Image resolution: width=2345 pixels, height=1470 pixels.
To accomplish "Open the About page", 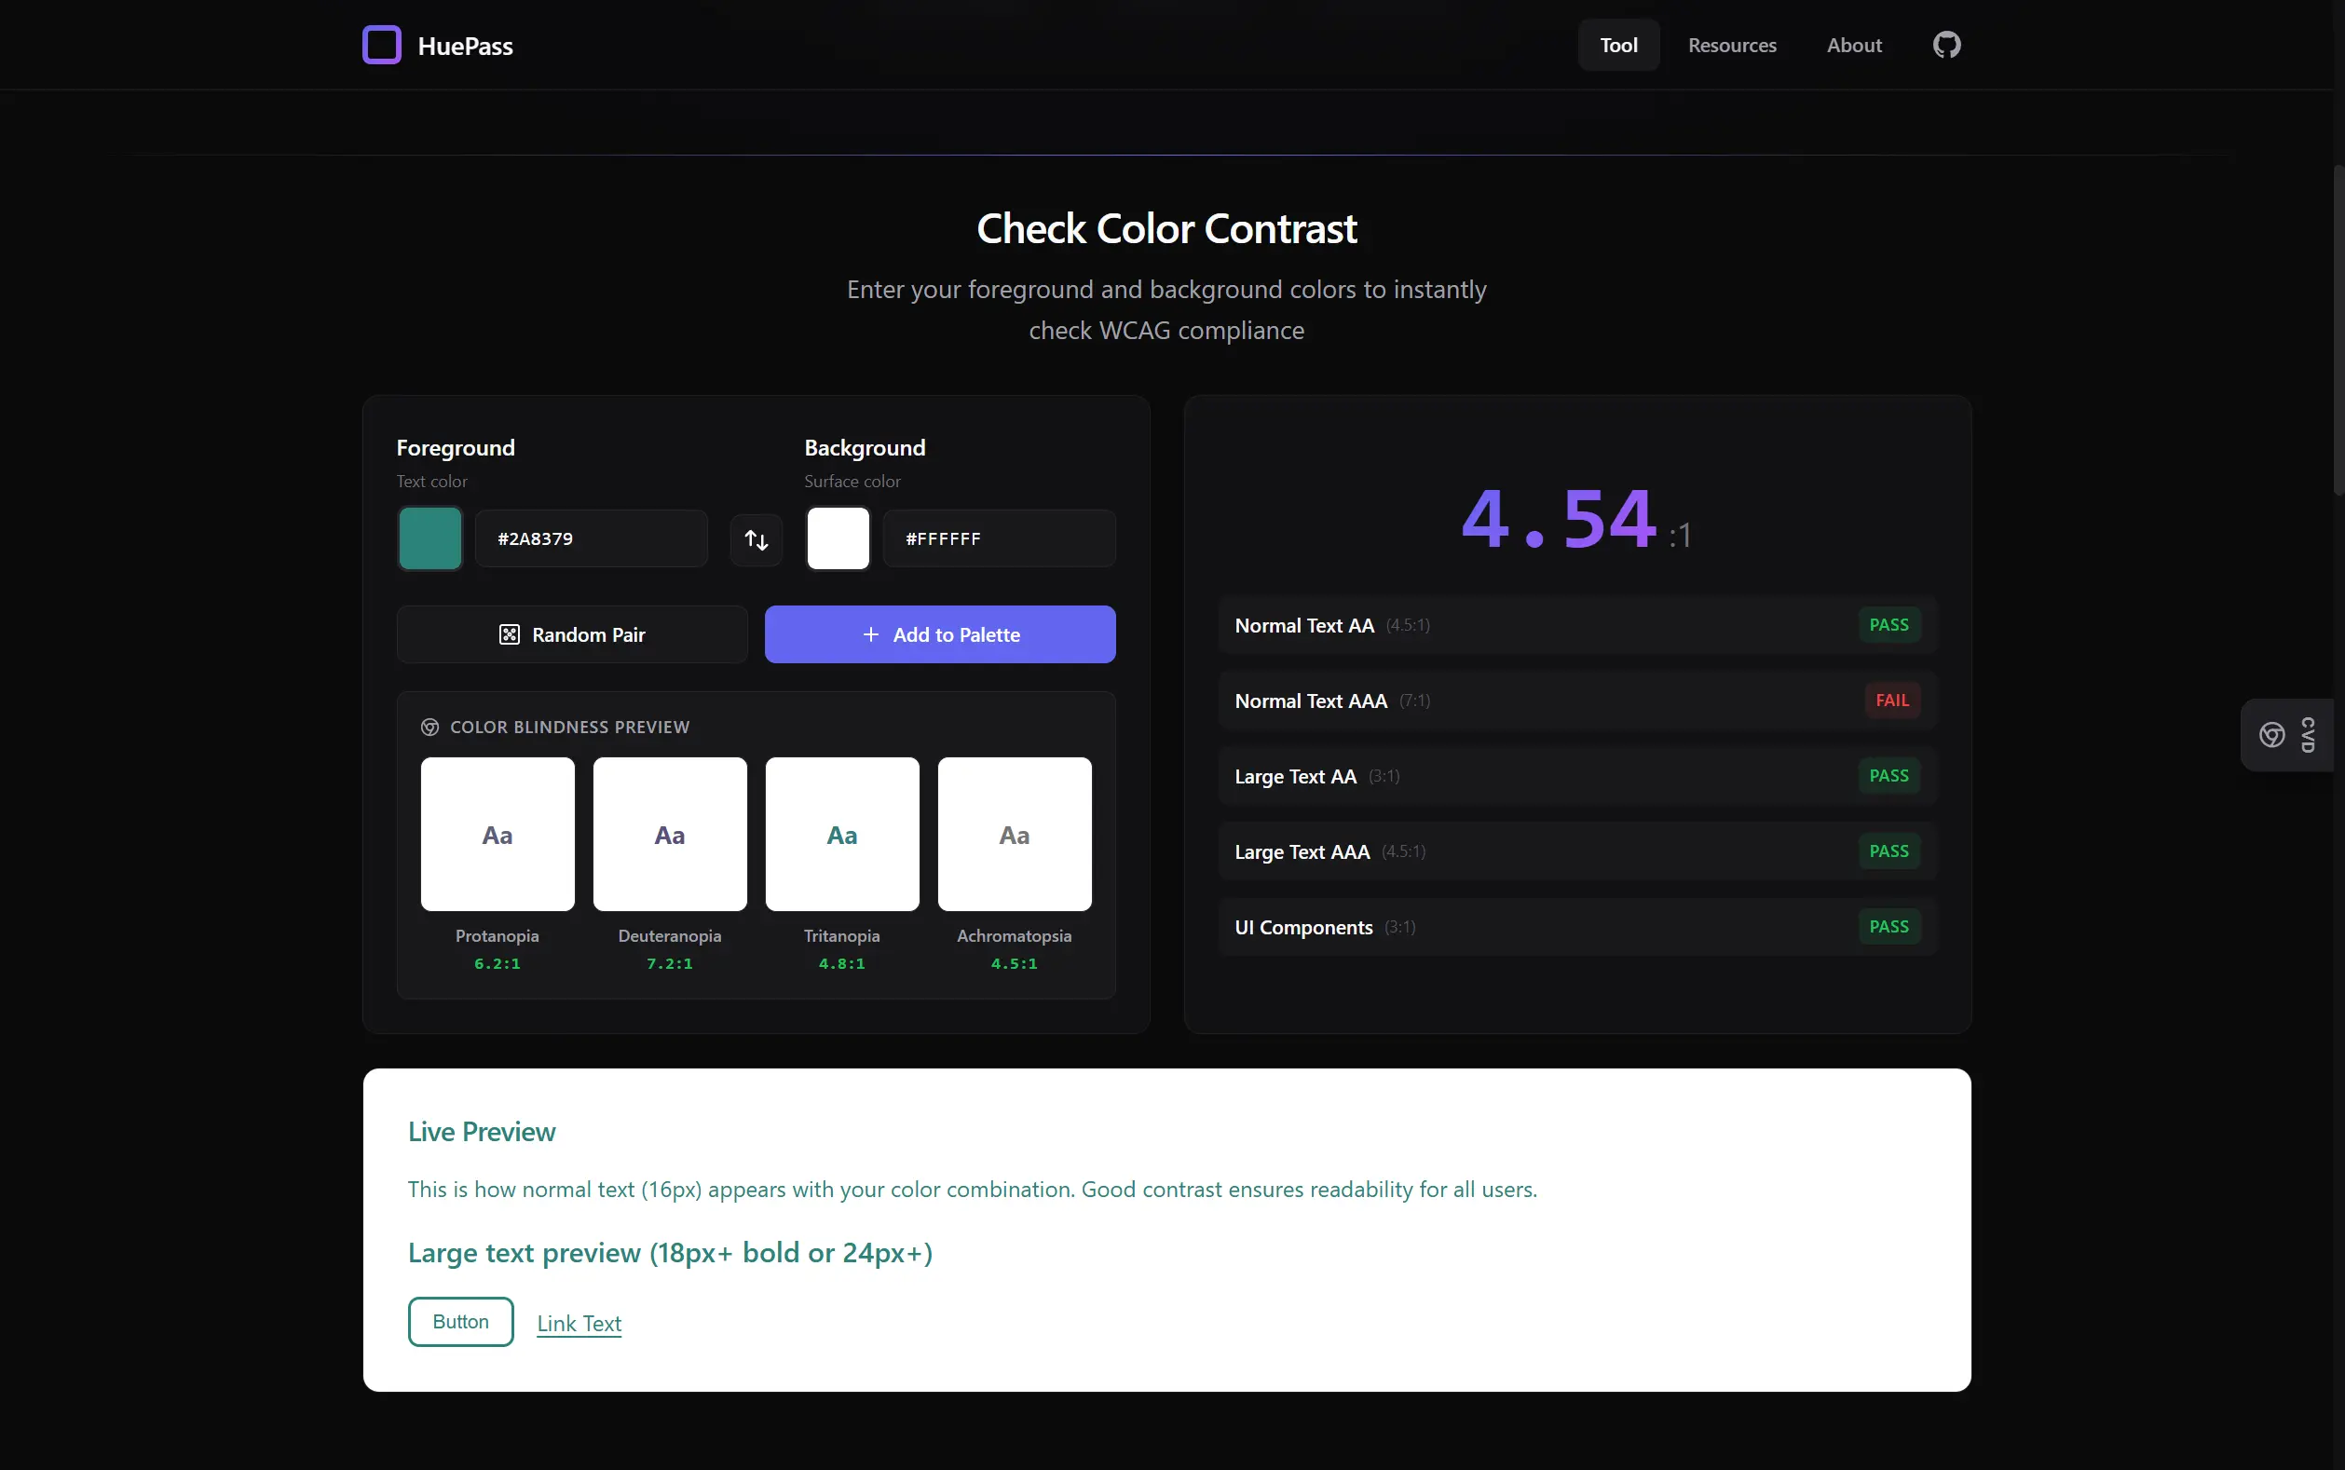I will pos(1854,45).
